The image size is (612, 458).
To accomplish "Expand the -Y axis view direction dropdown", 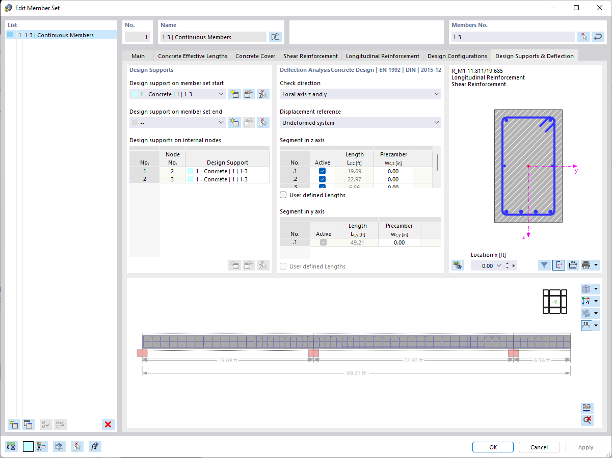I will click(596, 301).
